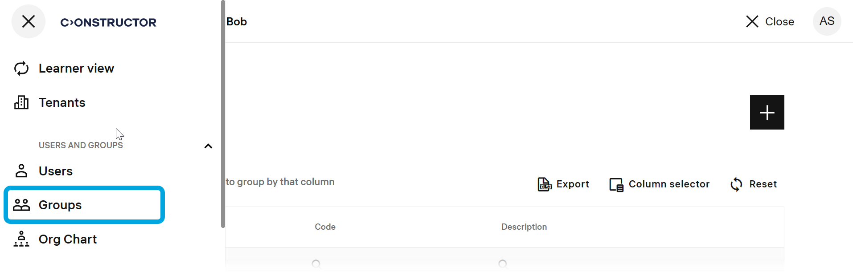Open the Learner view menu item
The image size is (853, 272).
(76, 69)
